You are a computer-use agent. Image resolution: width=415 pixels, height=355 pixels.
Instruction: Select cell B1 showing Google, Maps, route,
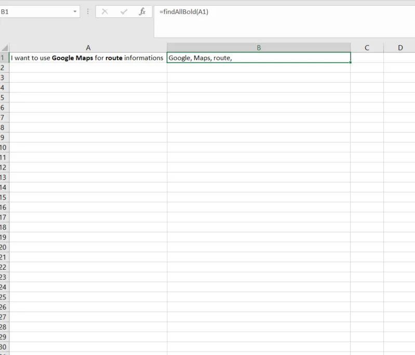tap(259, 58)
